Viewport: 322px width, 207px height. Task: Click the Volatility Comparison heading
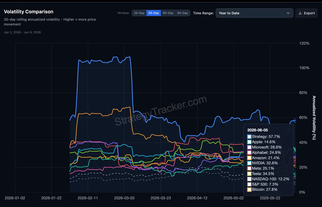pyautogui.click(x=29, y=12)
